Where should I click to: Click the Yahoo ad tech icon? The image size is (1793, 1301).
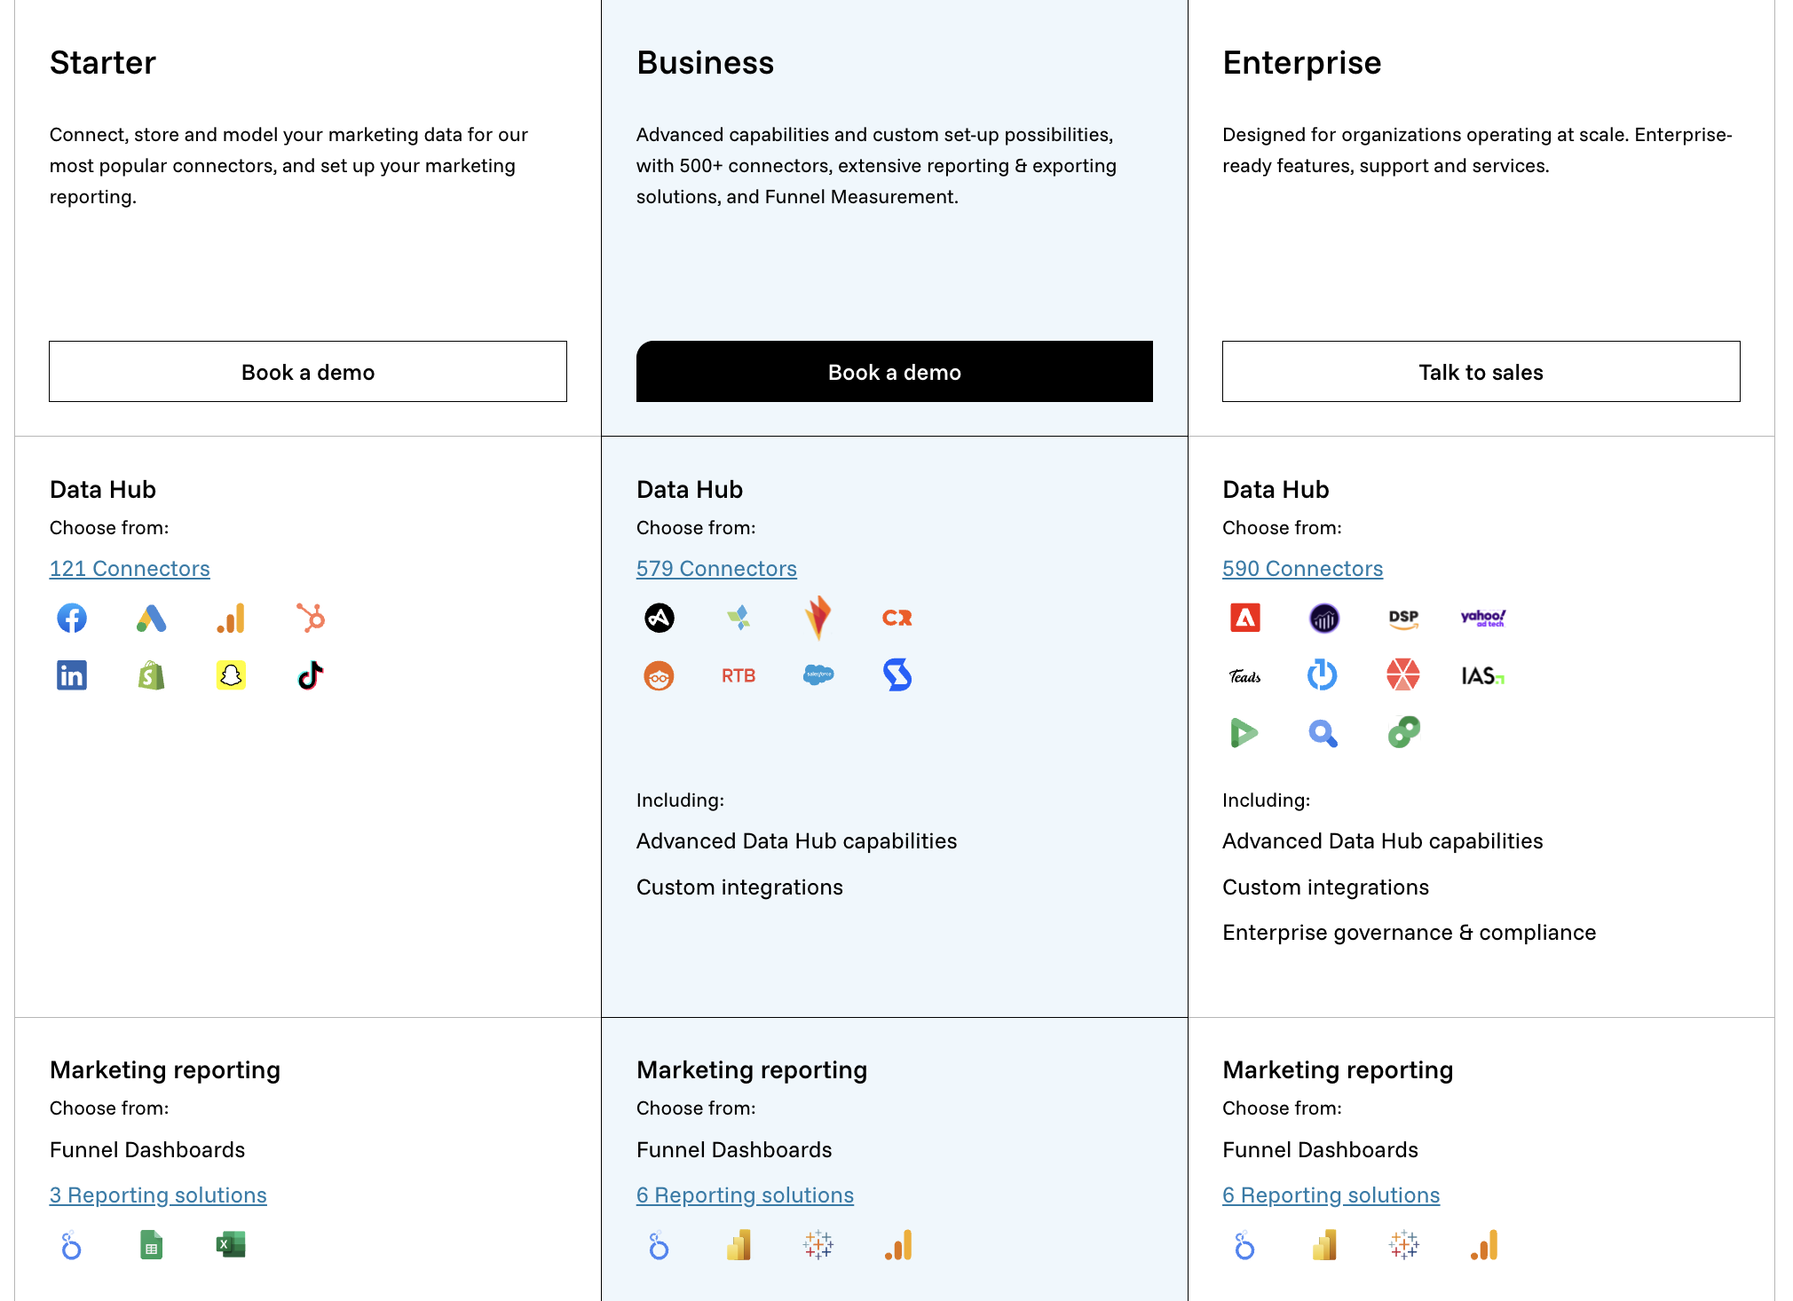pyautogui.click(x=1482, y=618)
